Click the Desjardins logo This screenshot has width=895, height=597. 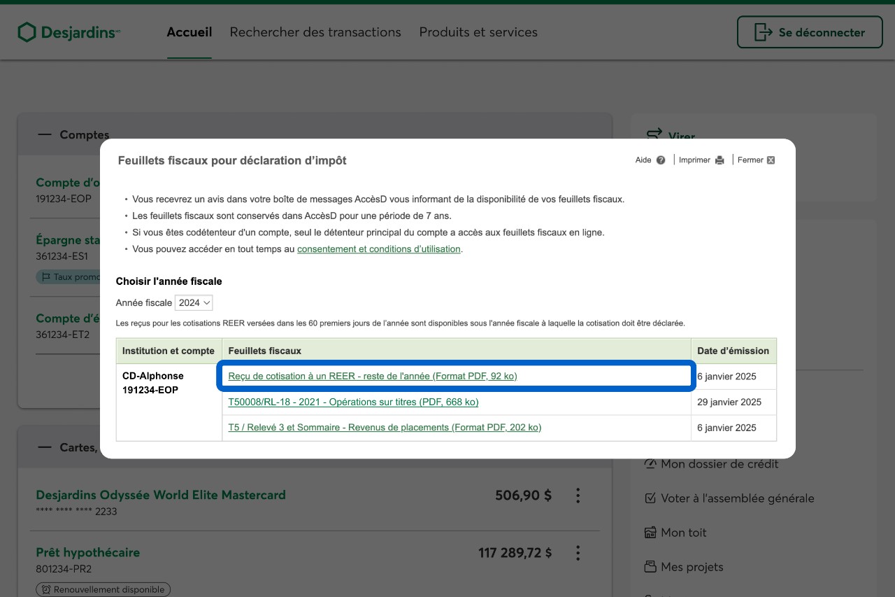[x=69, y=32]
